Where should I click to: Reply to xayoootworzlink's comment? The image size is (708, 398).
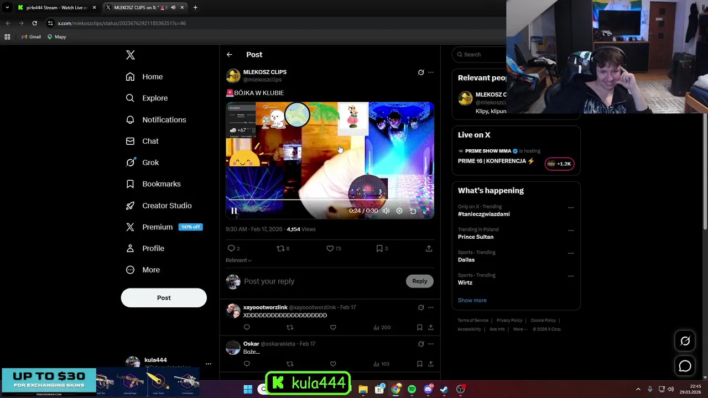247,327
